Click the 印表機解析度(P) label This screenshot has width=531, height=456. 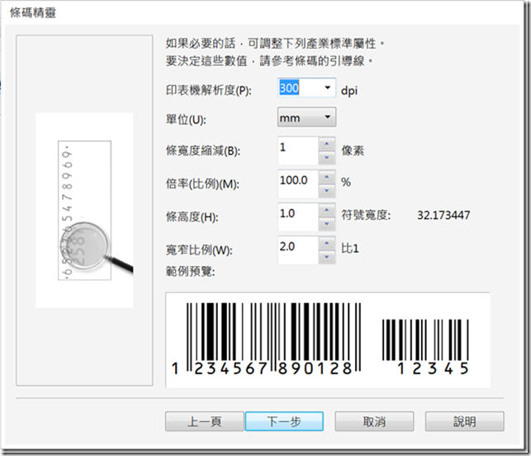tap(209, 90)
